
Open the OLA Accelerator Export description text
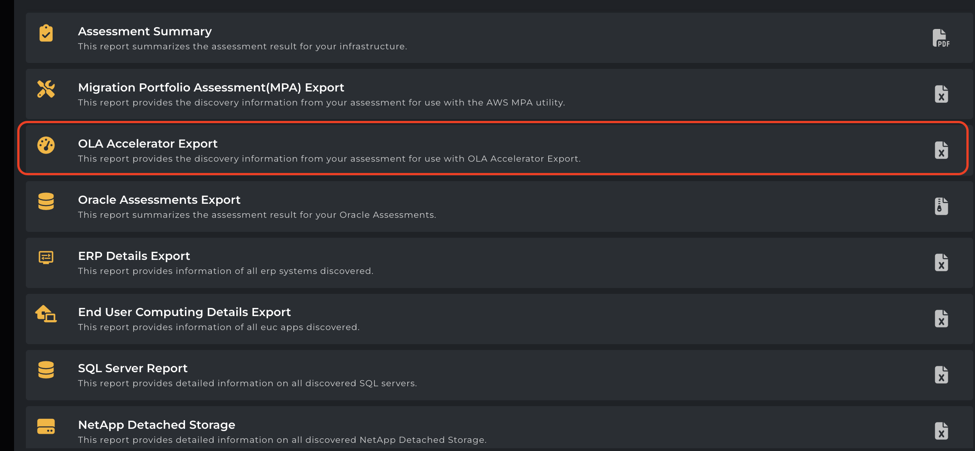tap(329, 159)
